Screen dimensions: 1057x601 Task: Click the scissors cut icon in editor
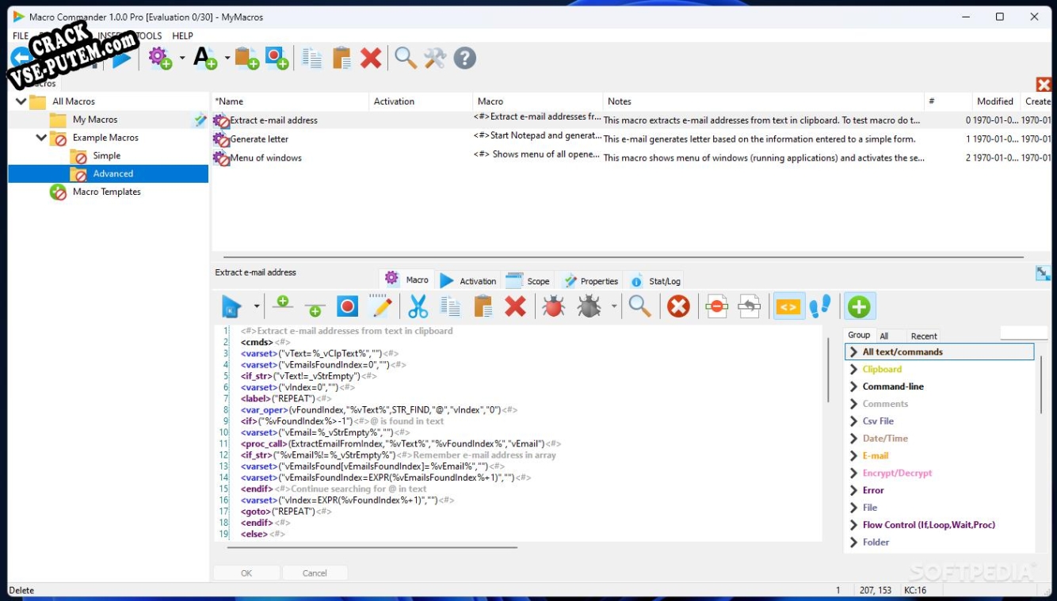418,306
